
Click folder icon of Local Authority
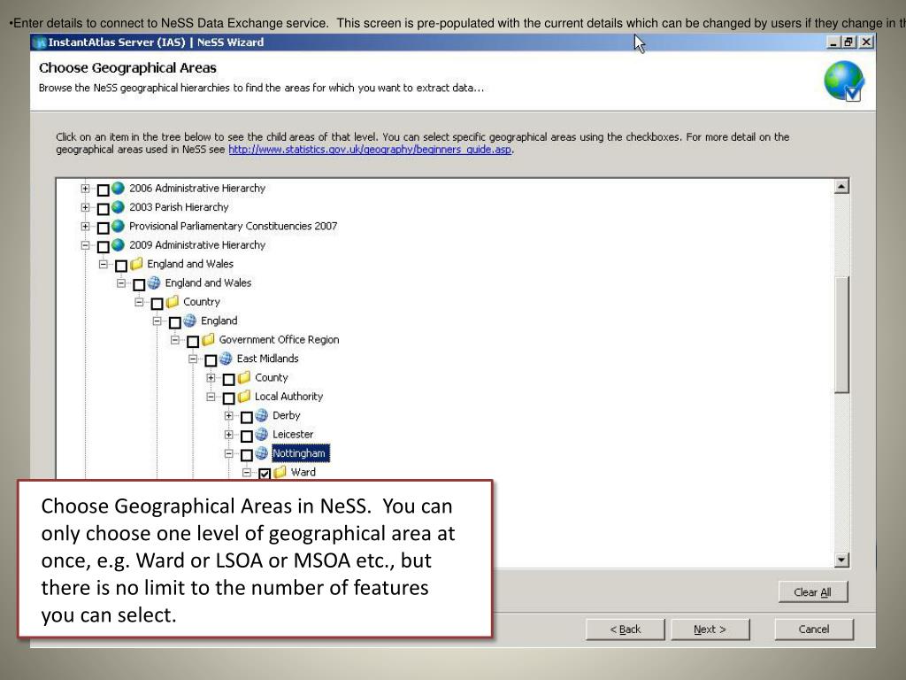coord(244,397)
